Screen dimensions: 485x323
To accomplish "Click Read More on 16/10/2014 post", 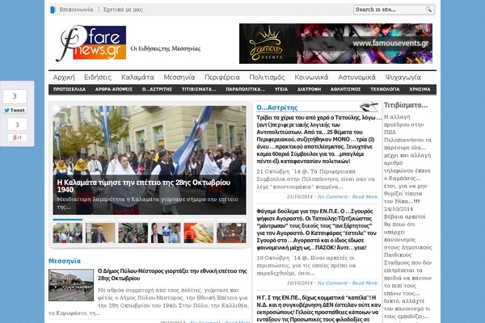I will point(365,283).
